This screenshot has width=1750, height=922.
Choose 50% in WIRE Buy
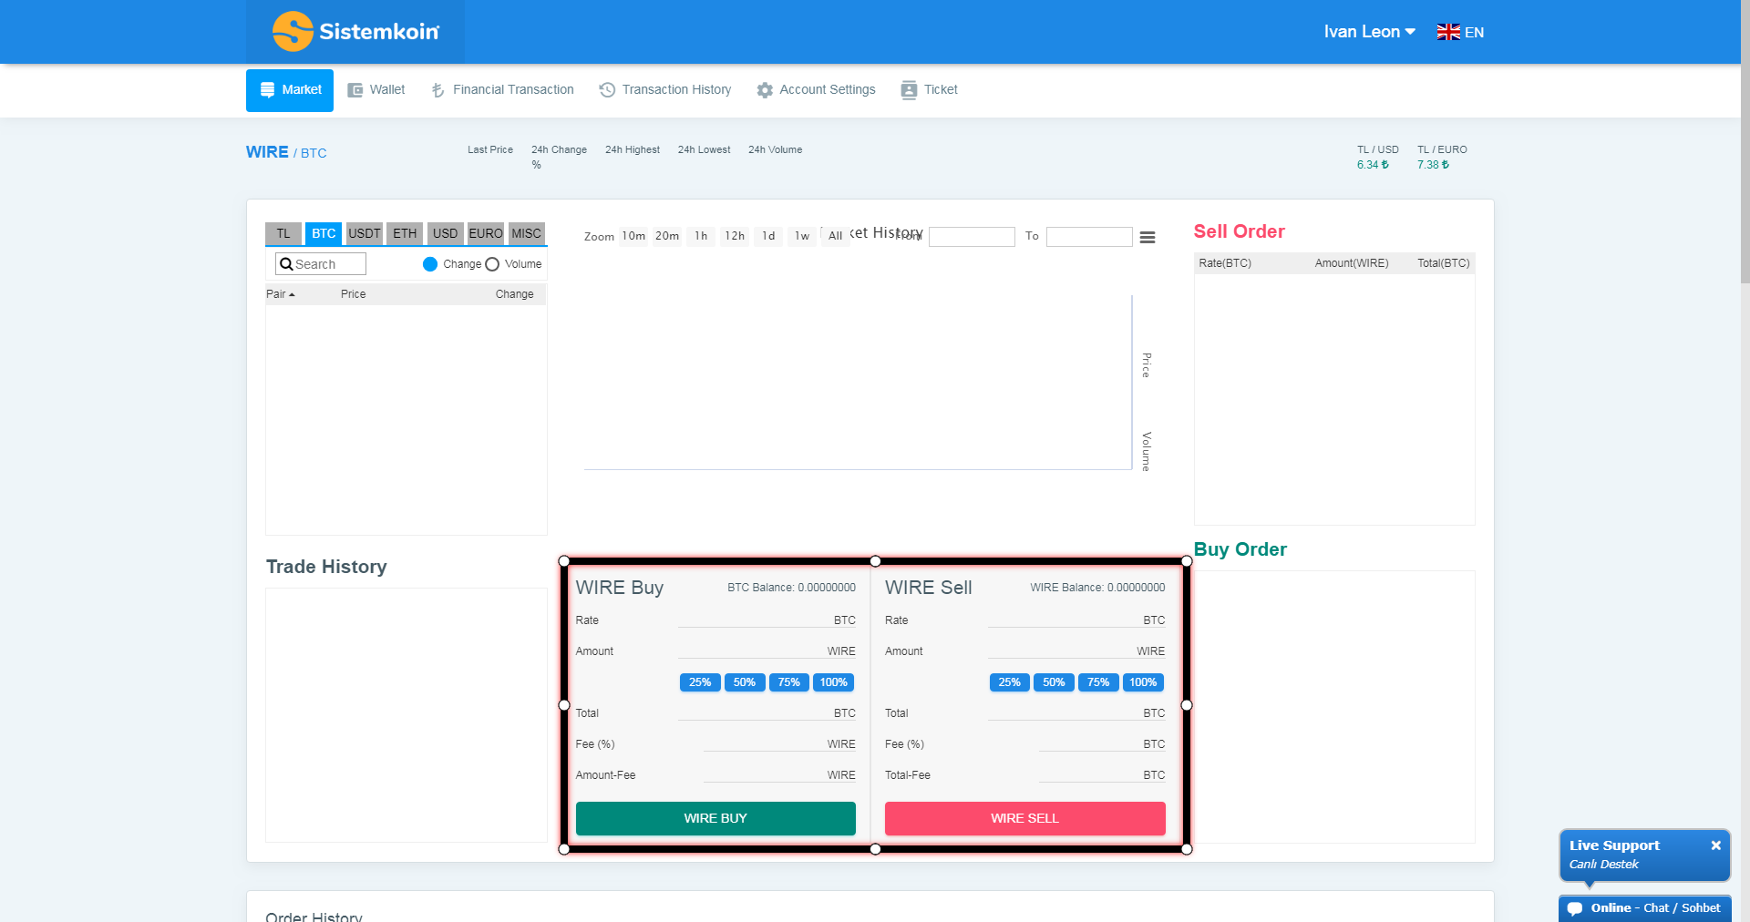[745, 682]
